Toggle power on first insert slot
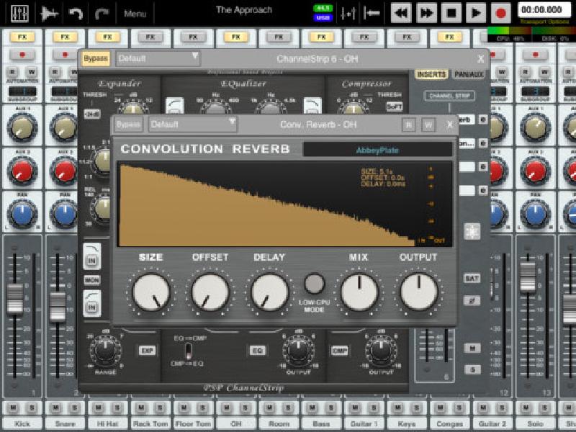Image resolution: width=576 pixels, height=432 pixels. point(483,120)
